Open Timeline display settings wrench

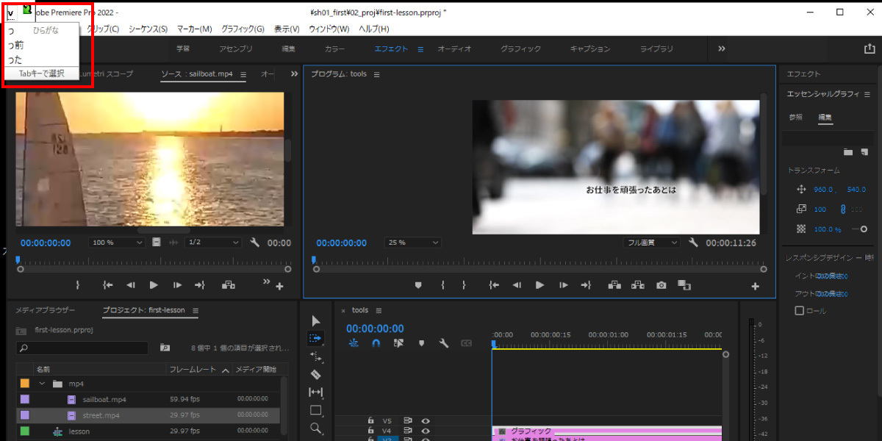(x=444, y=343)
